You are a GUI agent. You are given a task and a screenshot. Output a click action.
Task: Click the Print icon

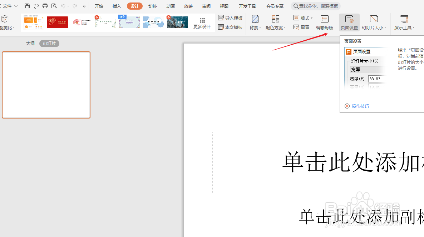(45, 6)
